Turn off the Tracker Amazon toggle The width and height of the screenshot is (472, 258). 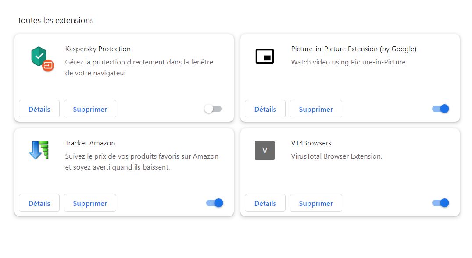pos(215,203)
